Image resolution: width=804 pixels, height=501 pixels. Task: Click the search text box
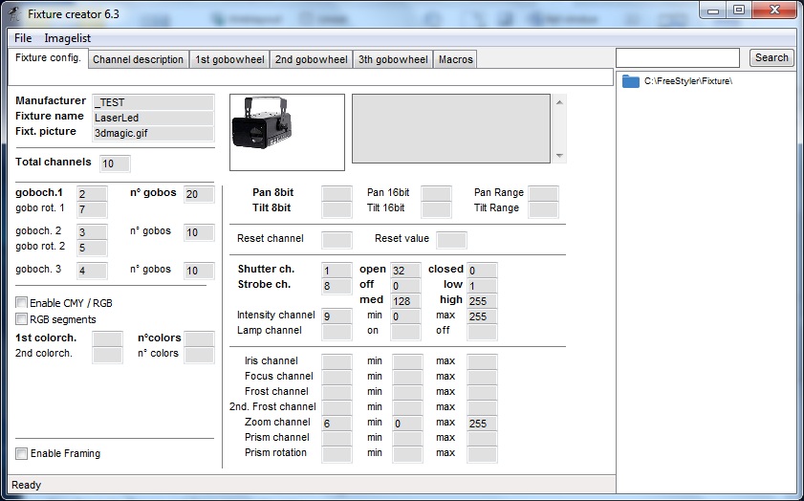point(680,57)
